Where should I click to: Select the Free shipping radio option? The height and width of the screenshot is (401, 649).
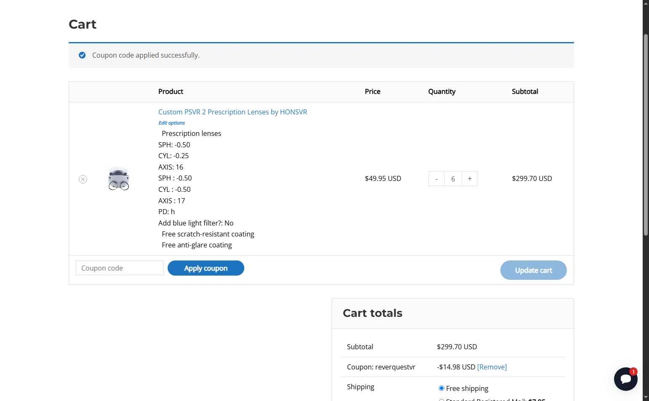coord(441,388)
